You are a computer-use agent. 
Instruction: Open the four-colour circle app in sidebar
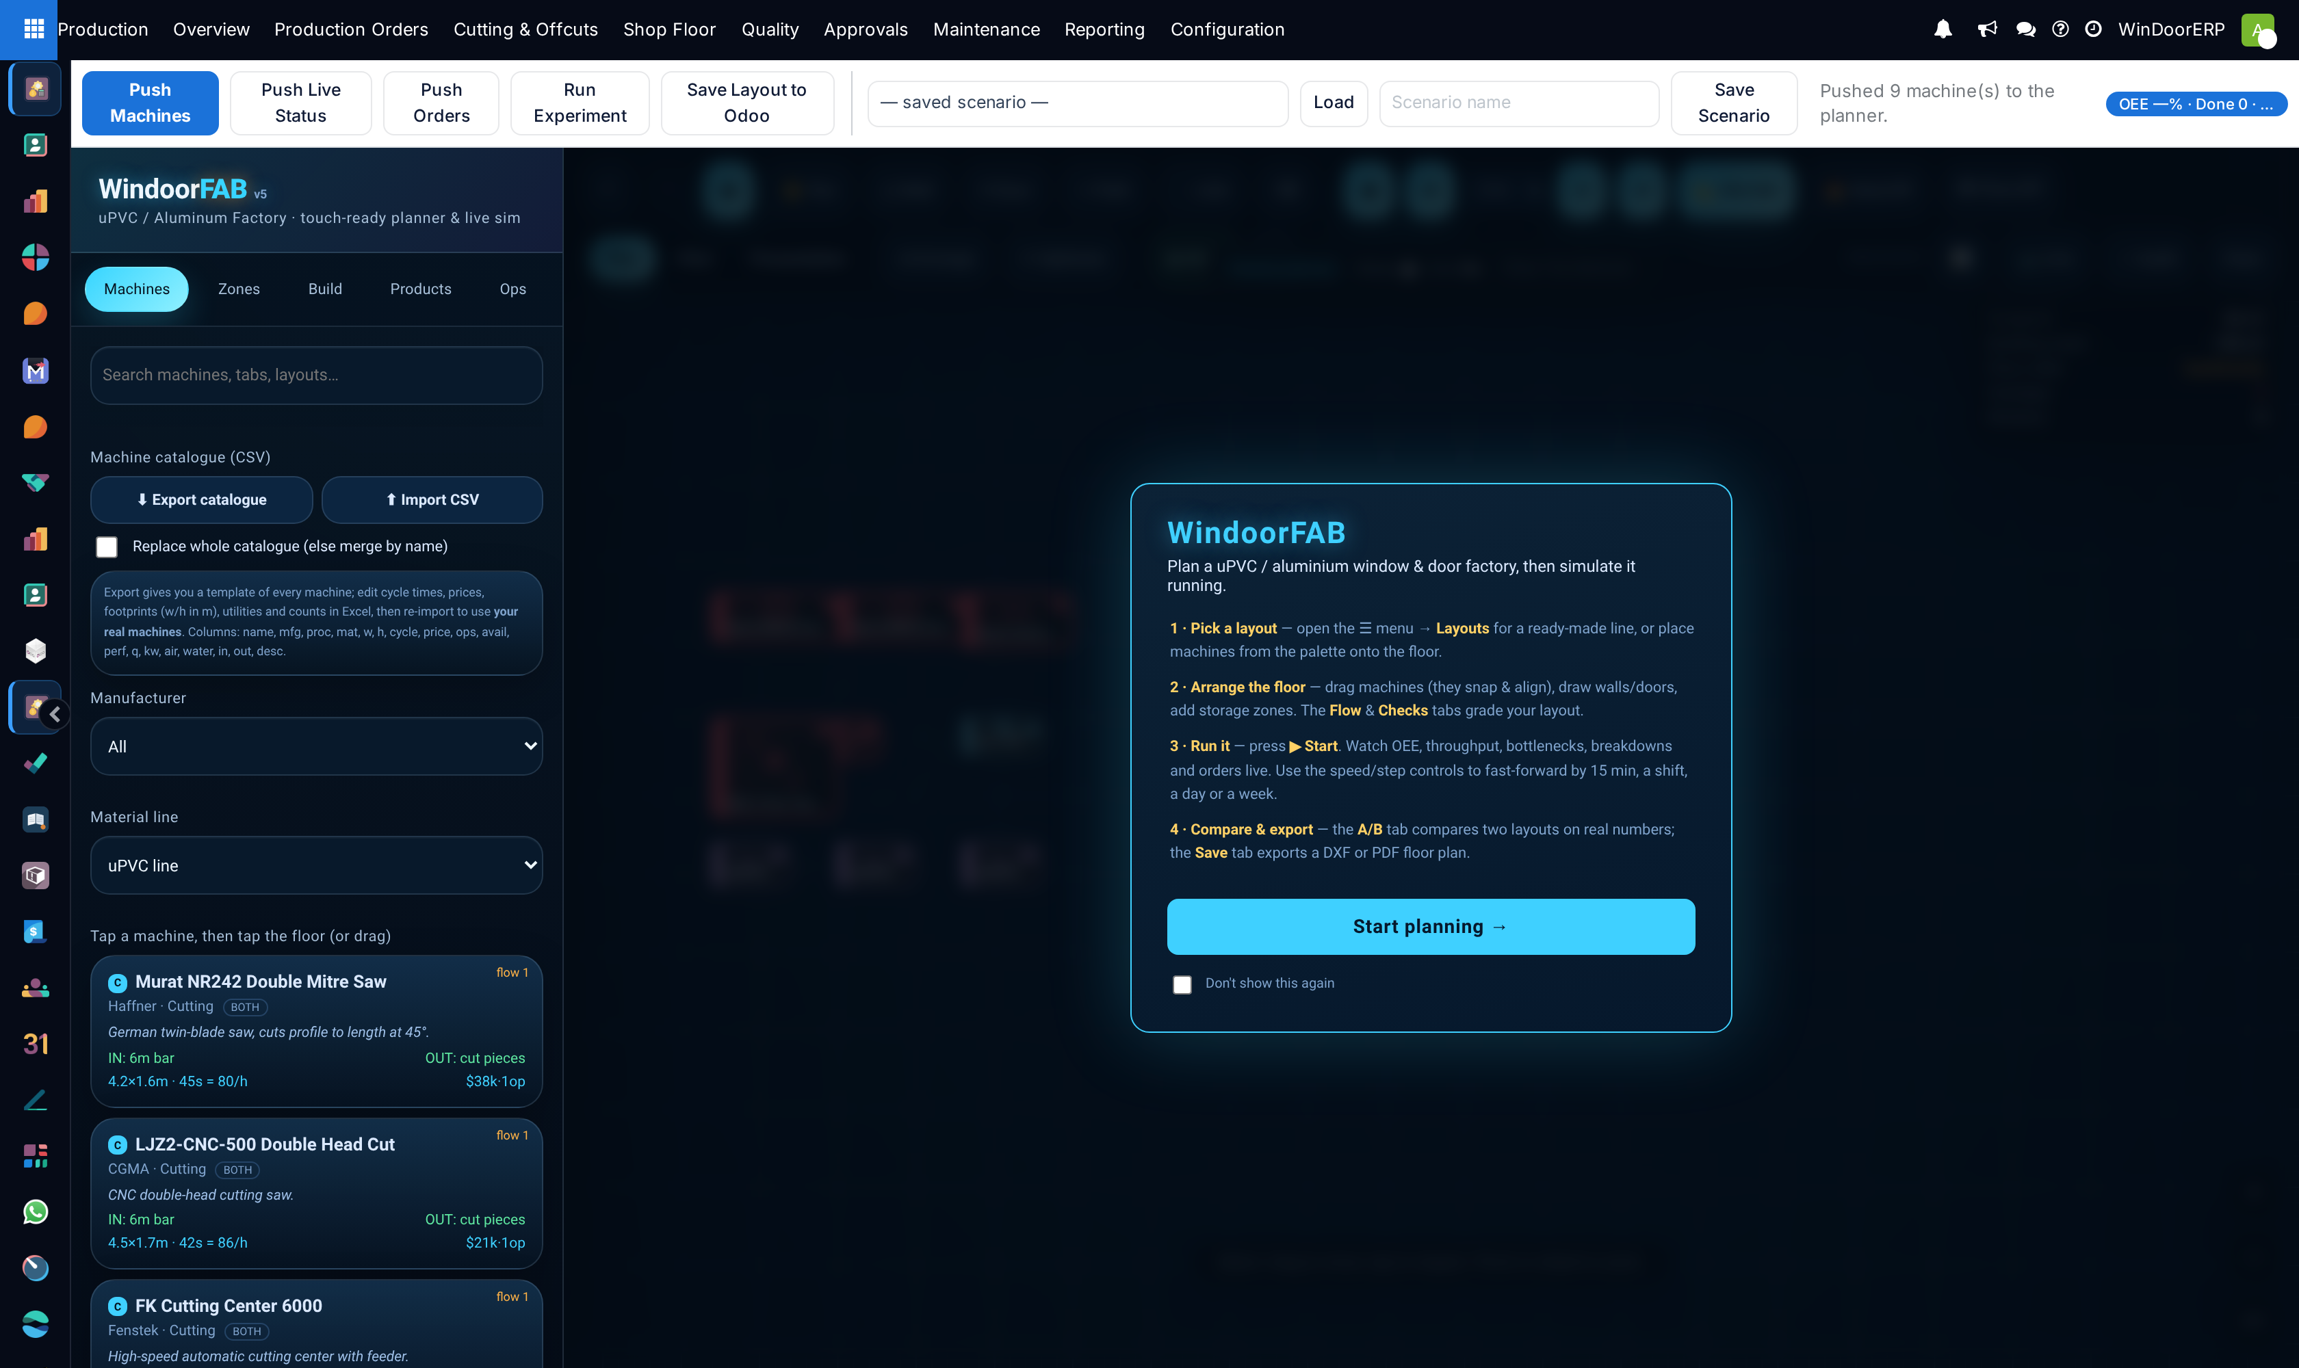[x=35, y=257]
